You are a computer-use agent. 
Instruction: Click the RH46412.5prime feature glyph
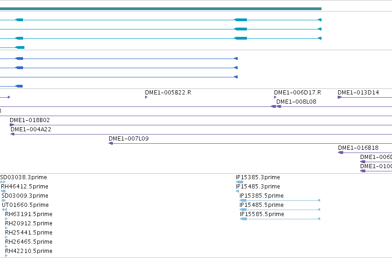[x=3, y=191]
